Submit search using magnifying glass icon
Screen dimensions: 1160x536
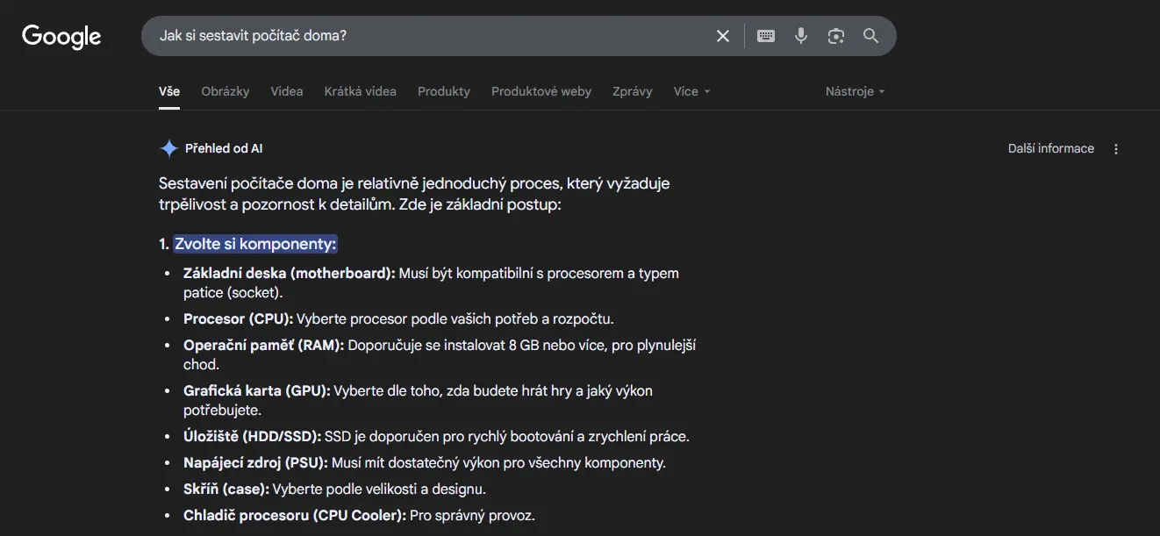(870, 36)
